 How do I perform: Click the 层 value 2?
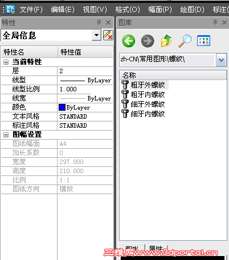[85, 71]
